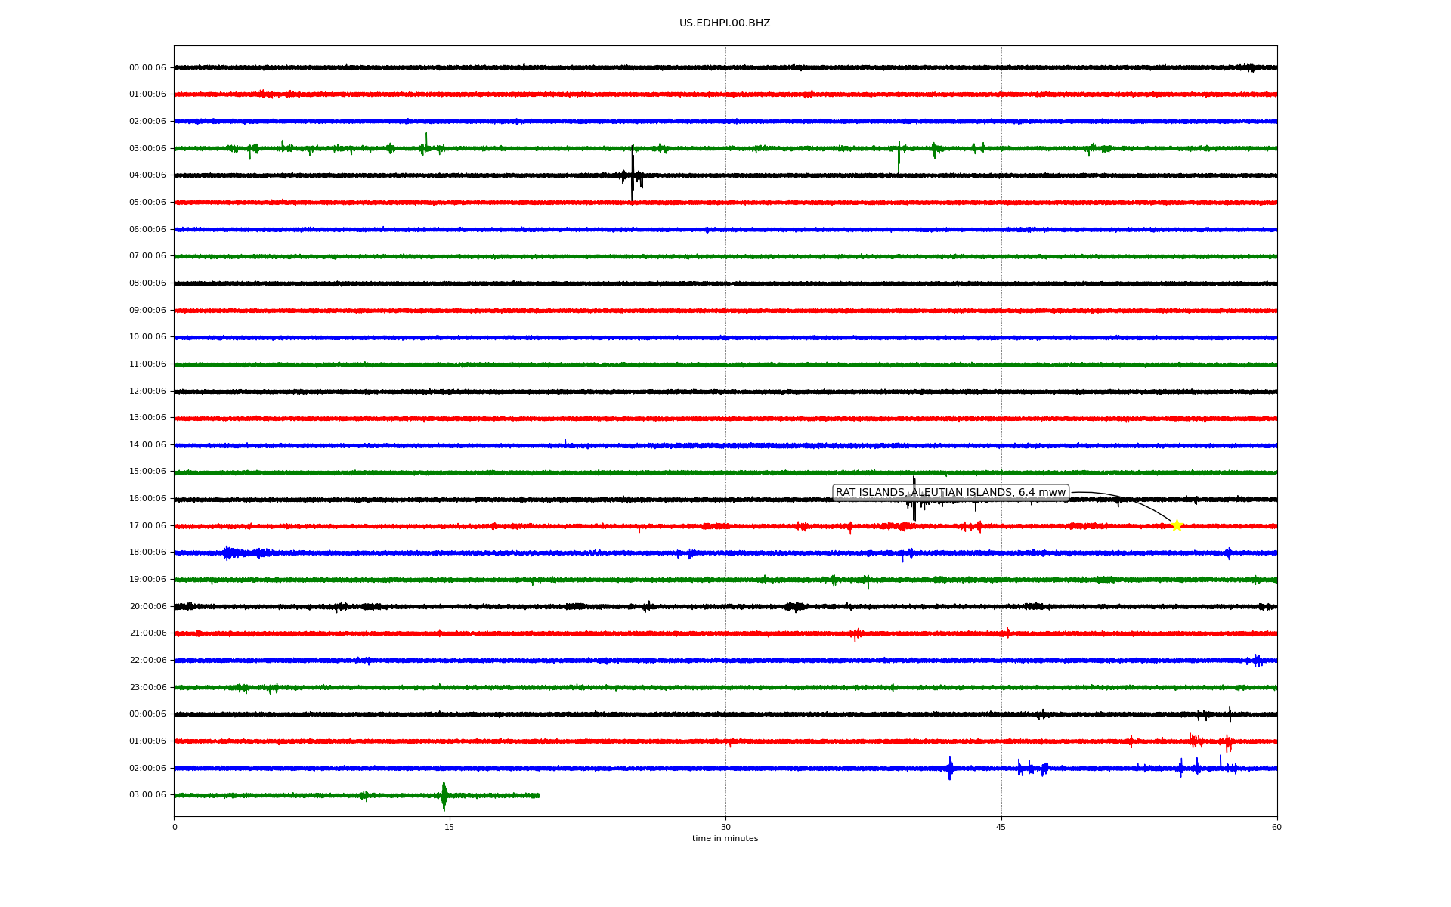
Task: Click the blue event near minute 42 on the last 02:00:06 trace
Action: (950, 769)
